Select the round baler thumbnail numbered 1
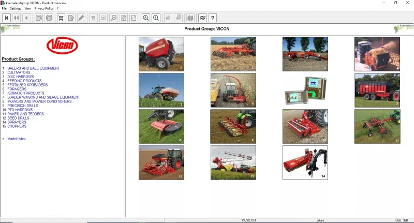 tap(161, 54)
